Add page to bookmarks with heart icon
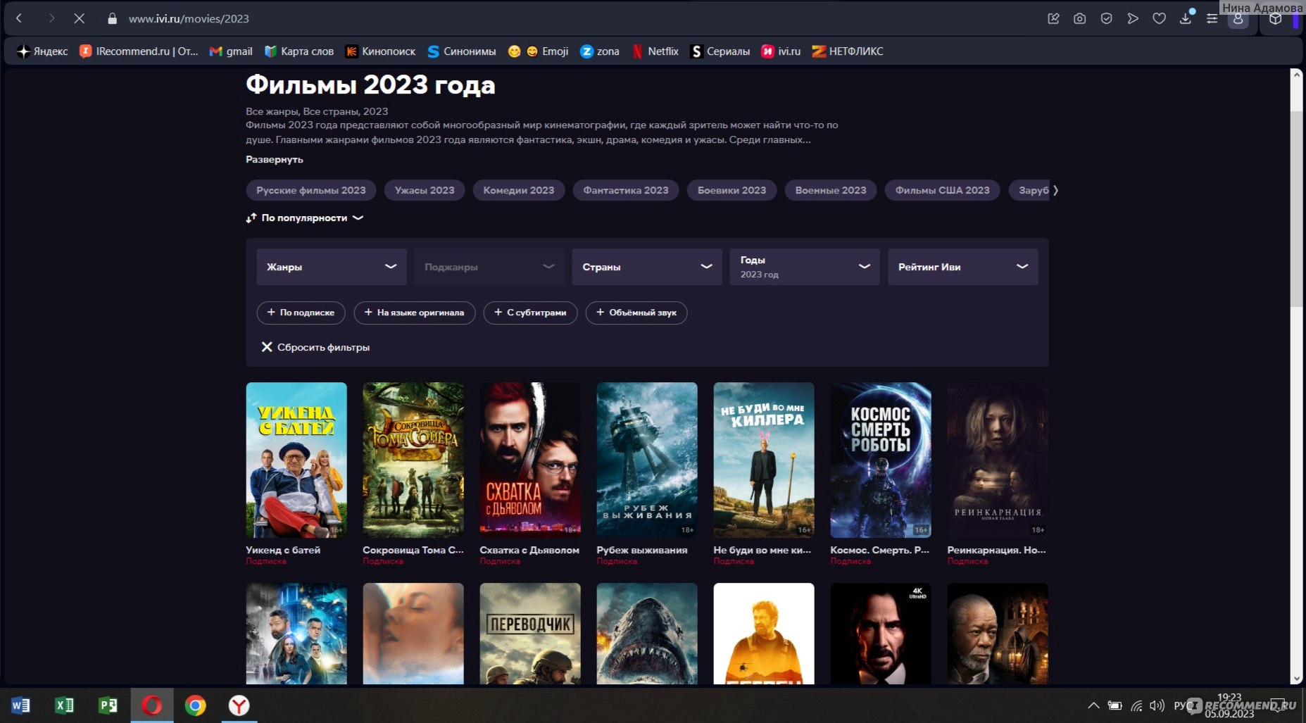Viewport: 1306px width, 723px height. point(1159,19)
